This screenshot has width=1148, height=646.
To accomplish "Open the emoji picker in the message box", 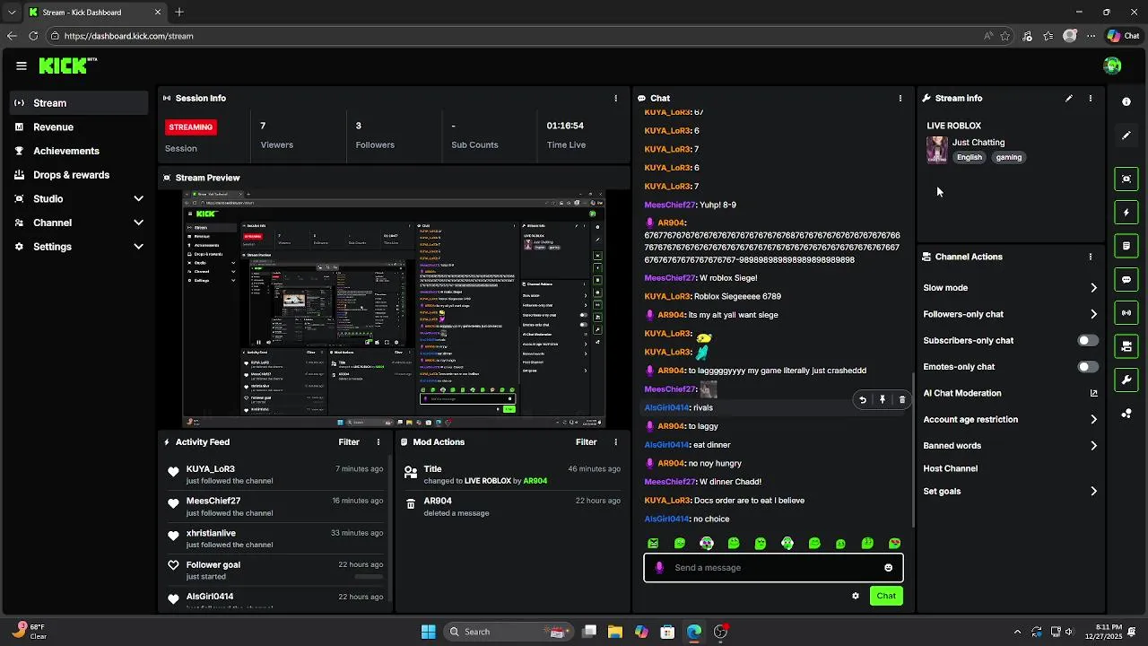I will [889, 567].
